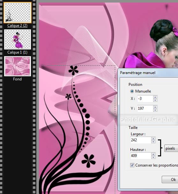Decrease the Hauteur height value
Viewport: 178px width, 194px height.
[153, 157]
